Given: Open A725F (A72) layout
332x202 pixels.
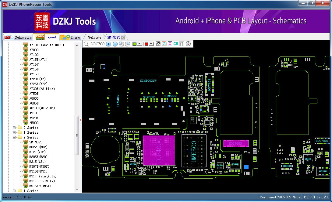Looking at the screenshot, I should coord(38,84).
